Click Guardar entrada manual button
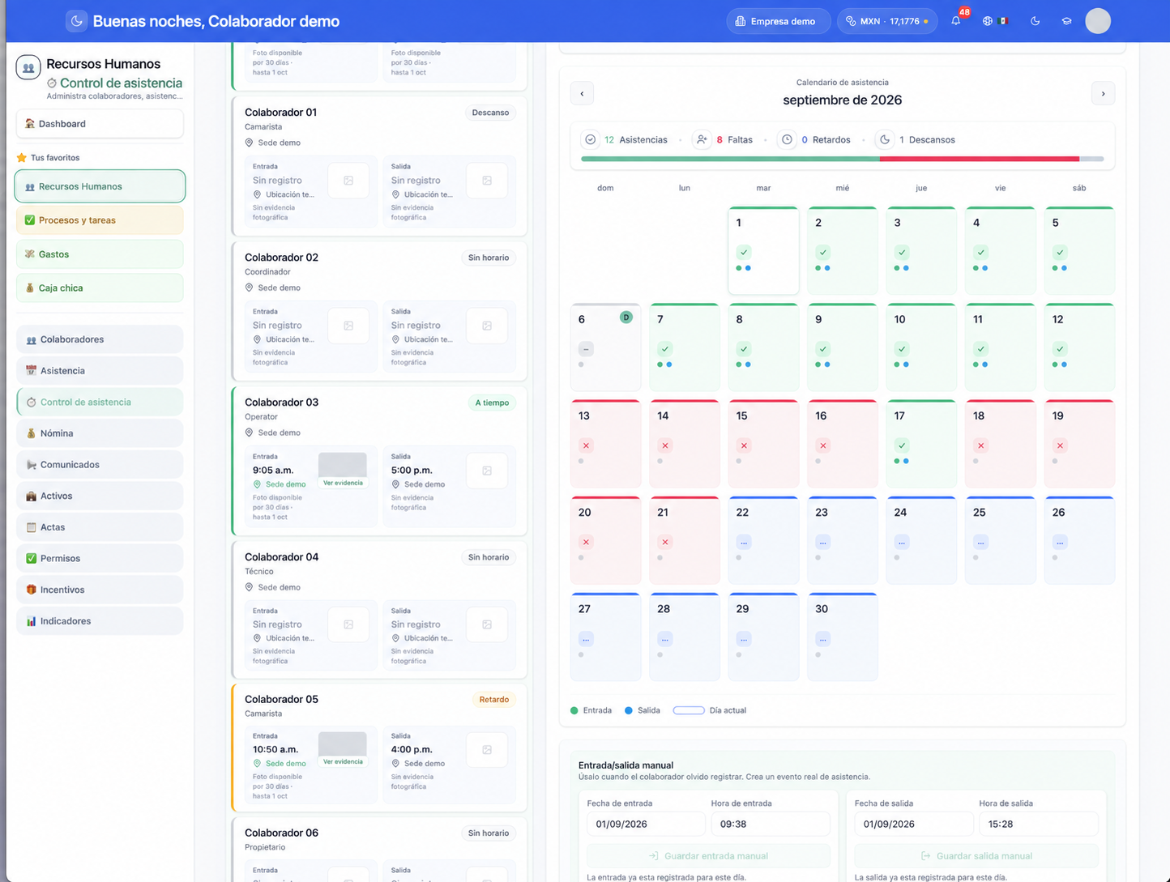 point(709,856)
